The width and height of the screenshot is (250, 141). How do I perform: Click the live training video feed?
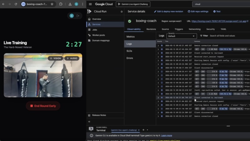[43, 75]
